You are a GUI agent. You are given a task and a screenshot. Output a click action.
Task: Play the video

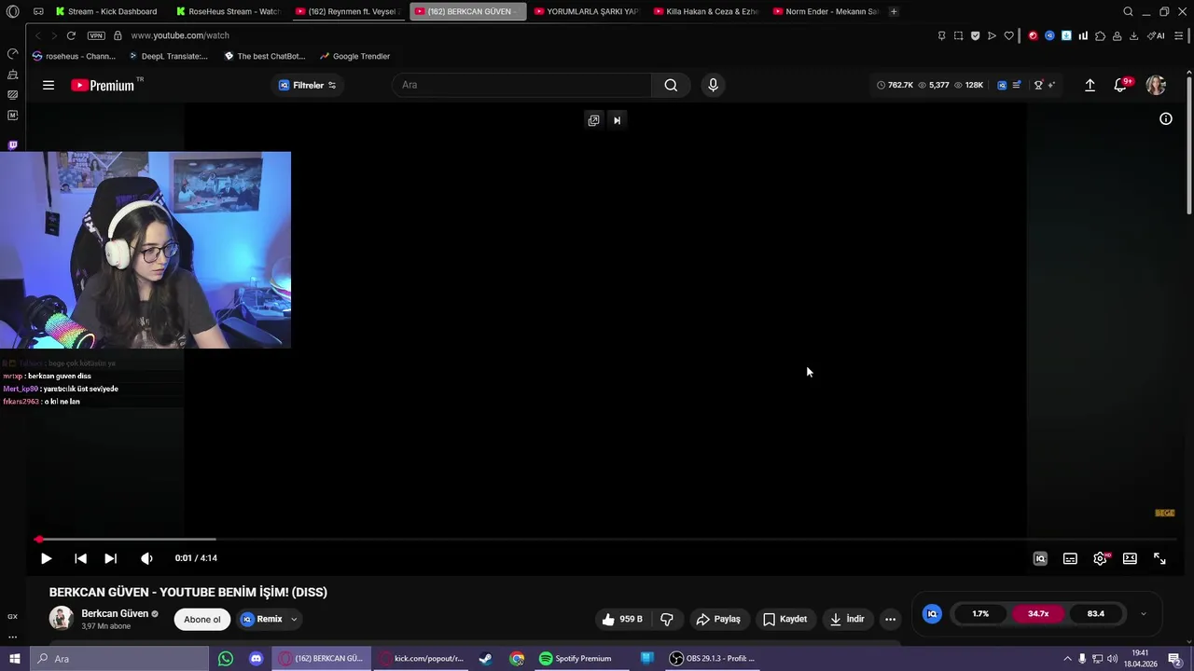tap(46, 558)
